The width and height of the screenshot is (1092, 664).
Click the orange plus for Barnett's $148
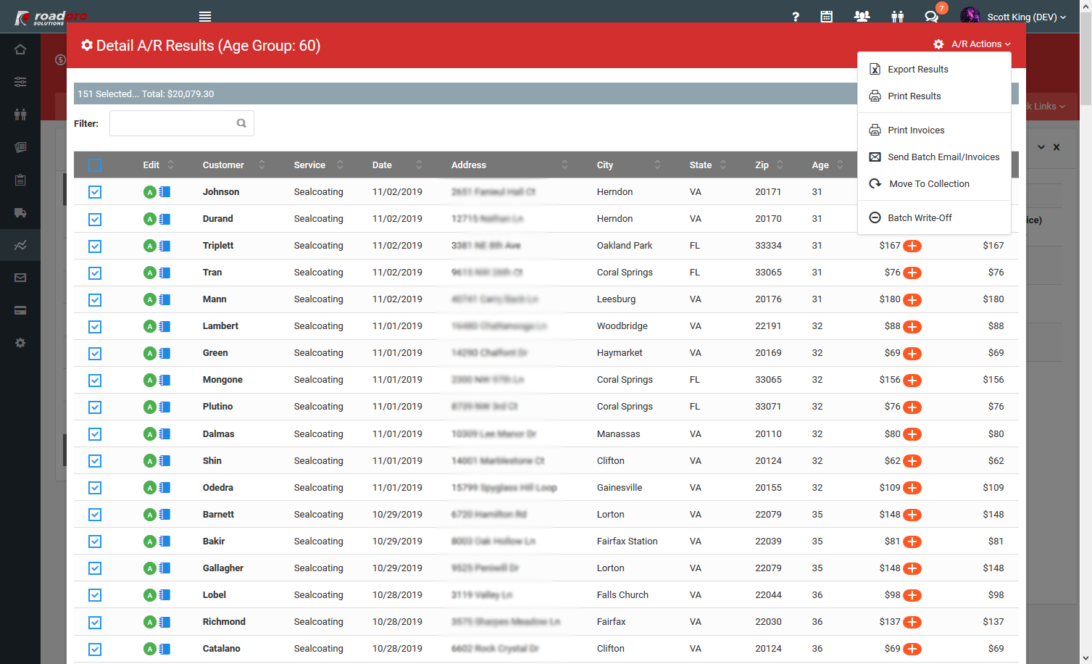912,515
